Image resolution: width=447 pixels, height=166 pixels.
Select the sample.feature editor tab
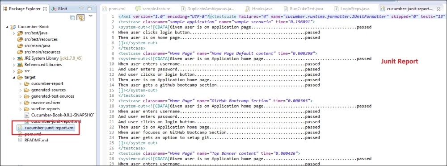pos(149,9)
